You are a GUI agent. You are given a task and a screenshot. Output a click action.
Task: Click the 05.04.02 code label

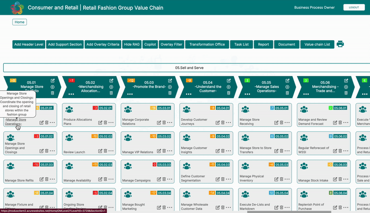click(223, 136)
